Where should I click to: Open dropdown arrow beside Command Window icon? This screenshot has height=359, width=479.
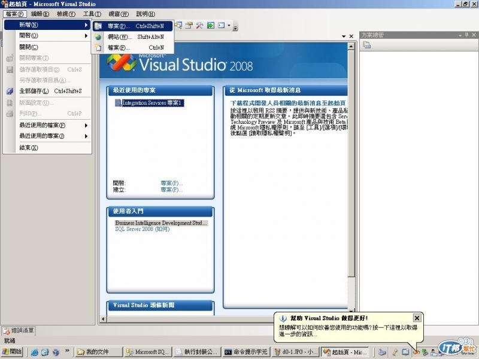coord(229,25)
